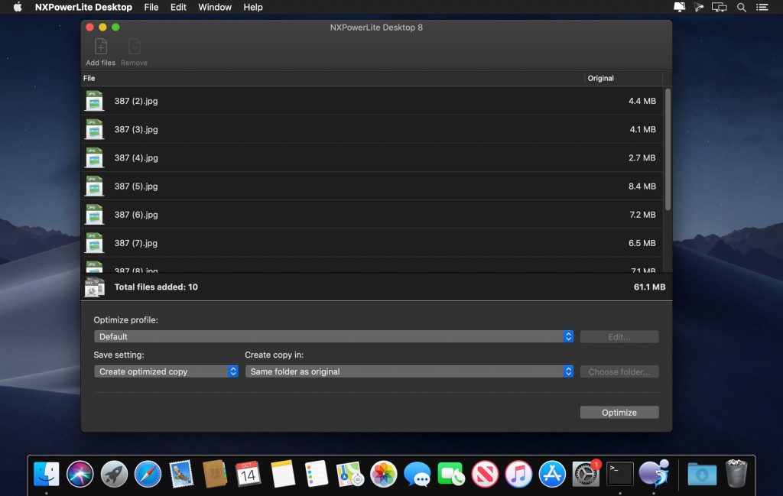The height and width of the screenshot is (496, 783).
Task: Click the JPG icon beside 387 (5).jpg
Action: click(x=94, y=186)
